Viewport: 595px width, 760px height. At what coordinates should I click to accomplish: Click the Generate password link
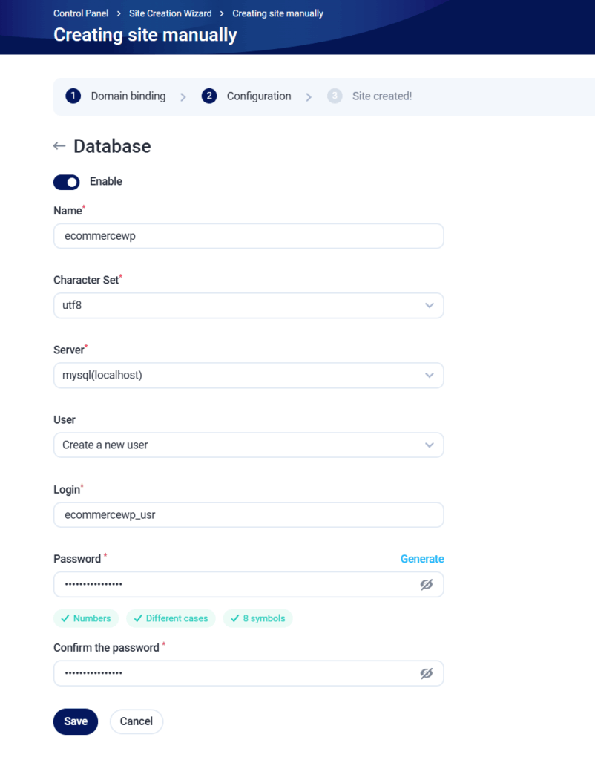(x=422, y=559)
